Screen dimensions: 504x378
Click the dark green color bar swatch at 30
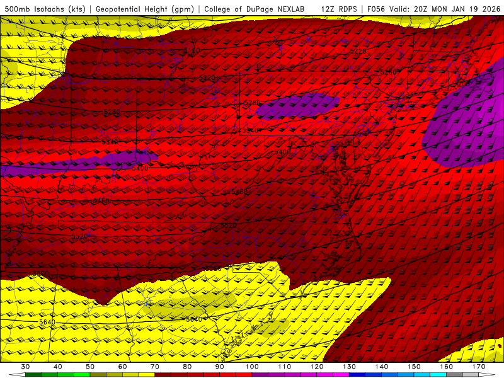[33, 375]
